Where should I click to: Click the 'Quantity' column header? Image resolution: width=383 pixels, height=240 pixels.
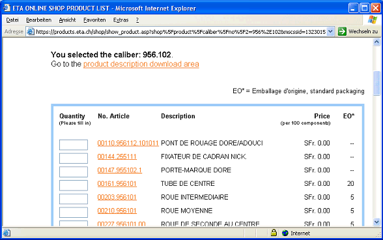[72, 116]
